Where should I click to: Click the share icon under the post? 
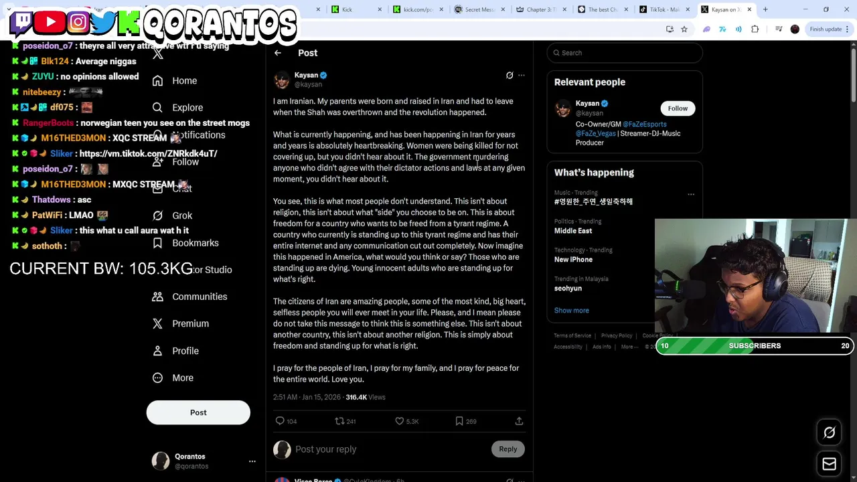(x=519, y=421)
